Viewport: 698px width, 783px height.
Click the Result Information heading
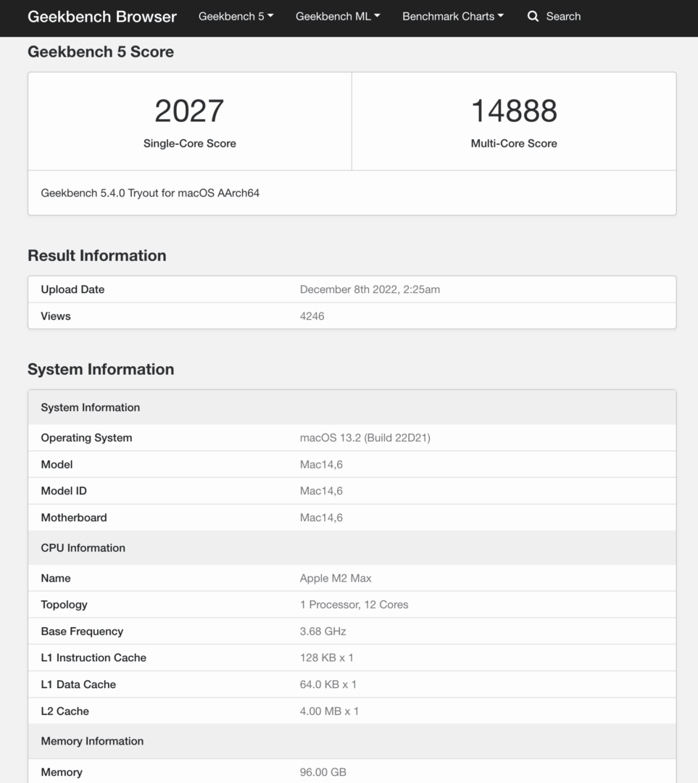[97, 256]
